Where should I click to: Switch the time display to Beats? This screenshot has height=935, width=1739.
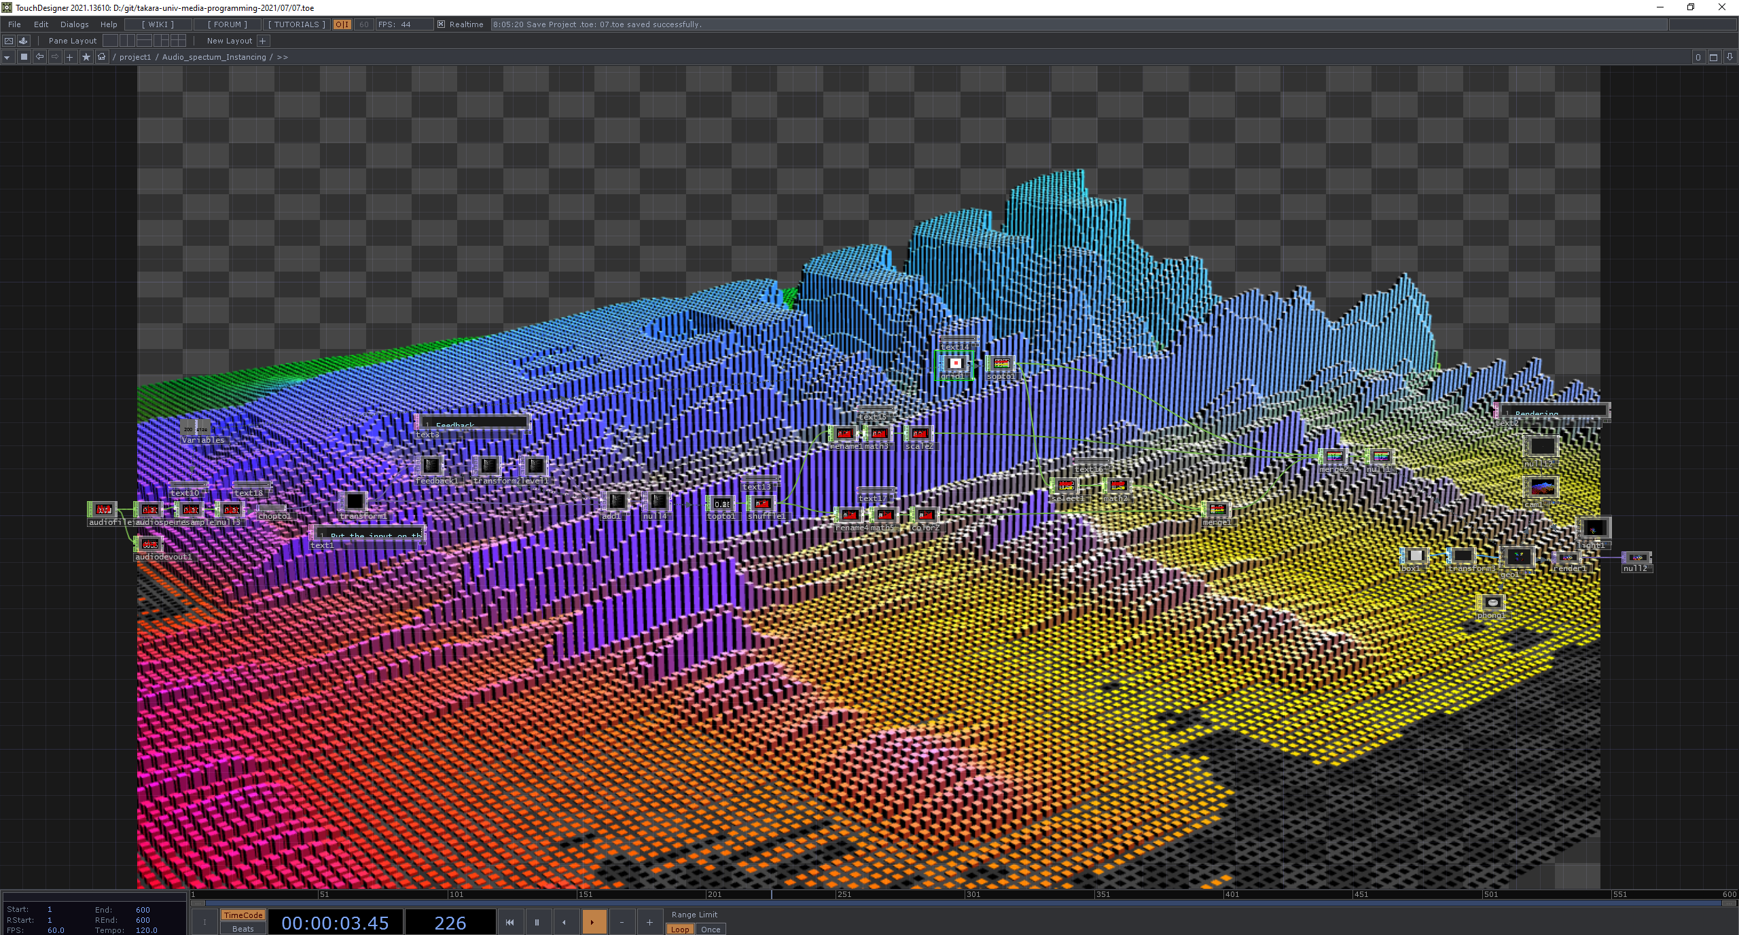click(x=243, y=929)
